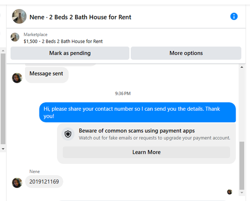
Task: Click the chat scrollbar up arrow
Action: click(x=242, y=67)
